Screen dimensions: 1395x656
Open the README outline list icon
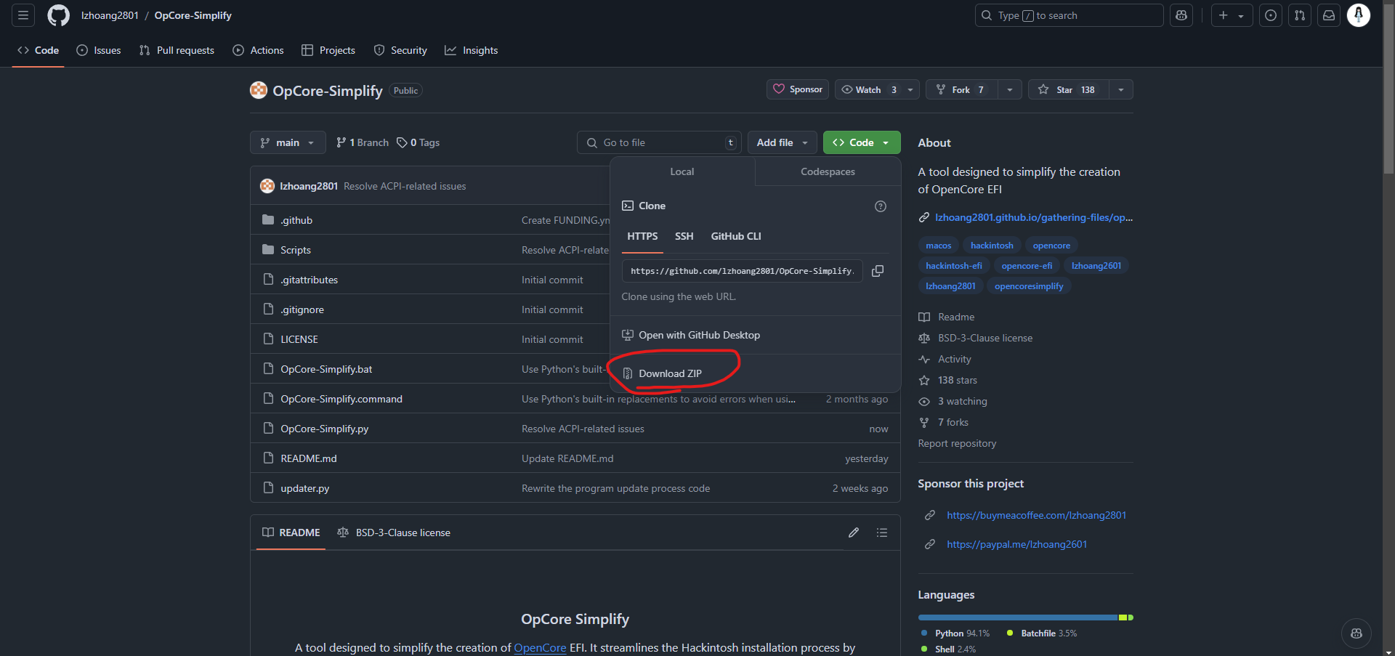882,533
